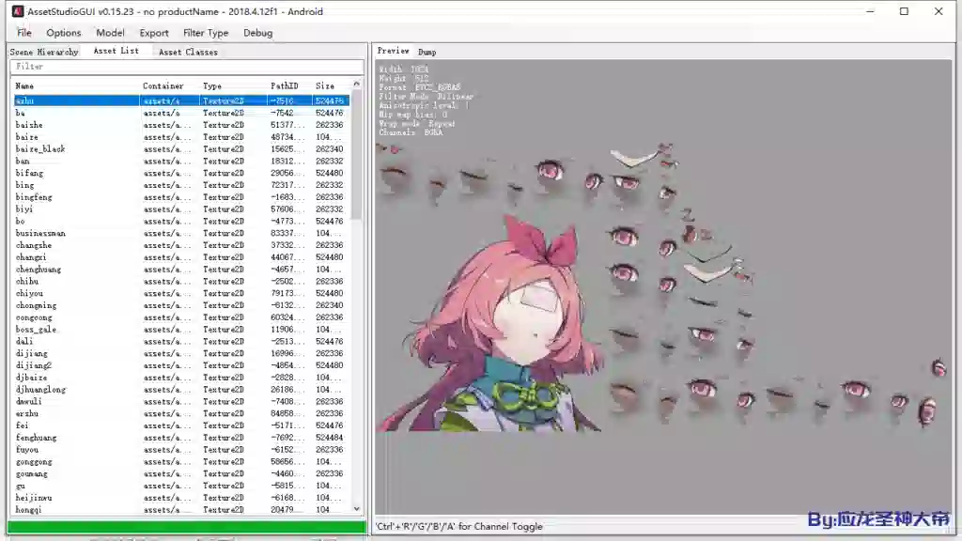Viewport: 962px width, 541px height.
Task: Select the 'fenghuang' asset row
Action: click(x=181, y=438)
